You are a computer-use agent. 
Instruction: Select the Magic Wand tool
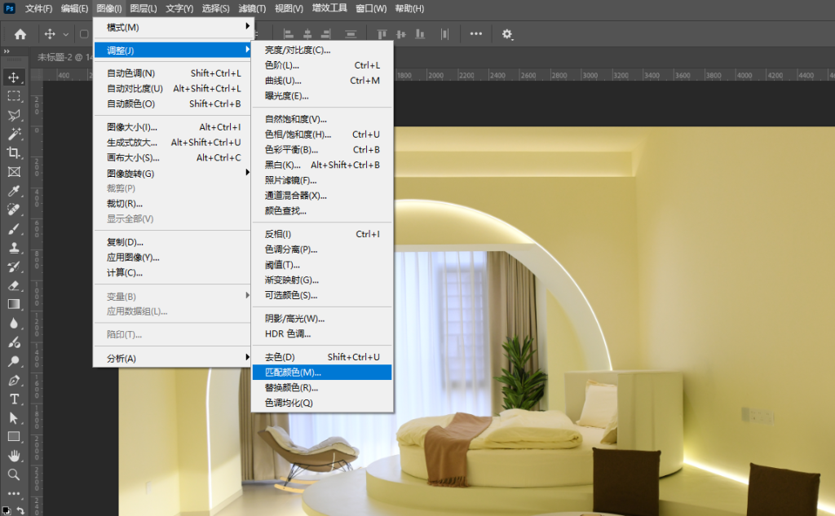pyautogui.click(x=14, y=135)
